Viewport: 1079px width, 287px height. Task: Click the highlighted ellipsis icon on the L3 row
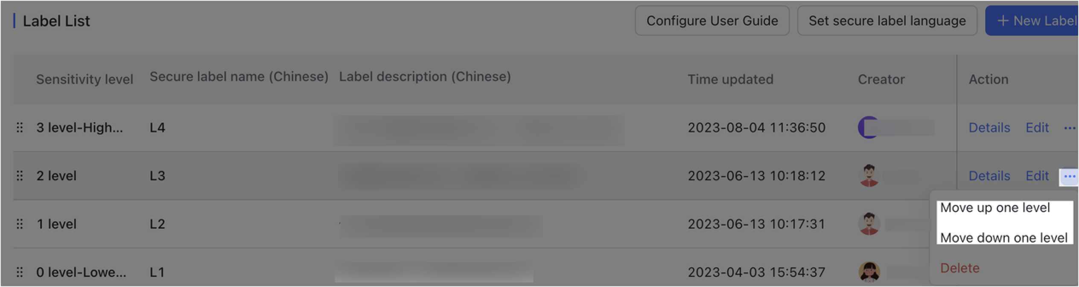[x=1069, y=176]
